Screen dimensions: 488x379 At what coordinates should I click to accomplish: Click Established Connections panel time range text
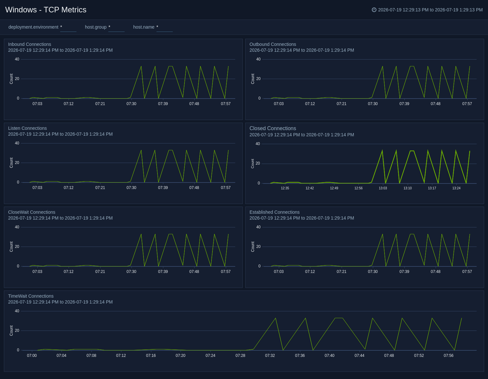302,218
